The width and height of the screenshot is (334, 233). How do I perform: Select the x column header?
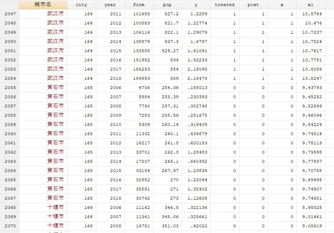282,5
